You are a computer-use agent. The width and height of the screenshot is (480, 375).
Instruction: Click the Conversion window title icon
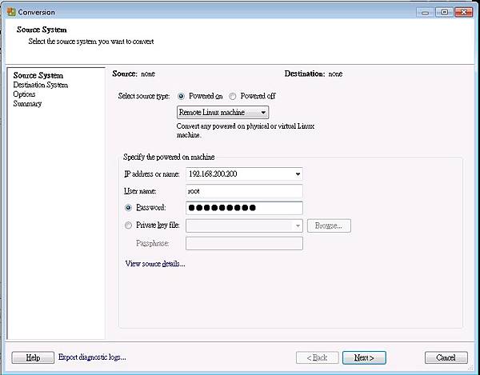click(11, 12)
